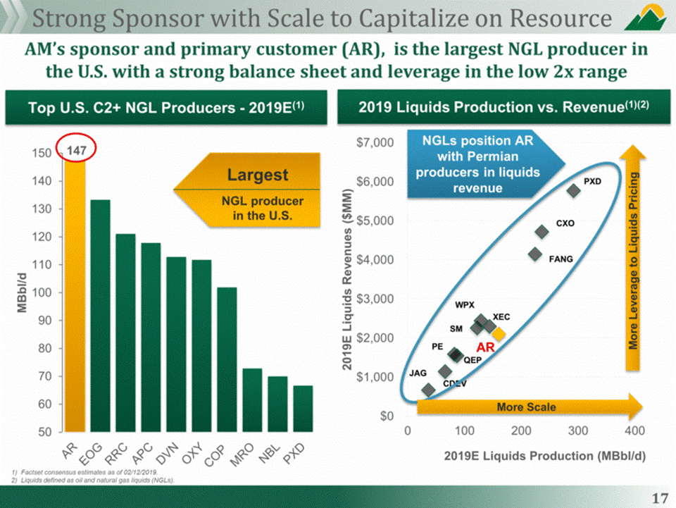Select the CXO diamond data point

(542, 232)
